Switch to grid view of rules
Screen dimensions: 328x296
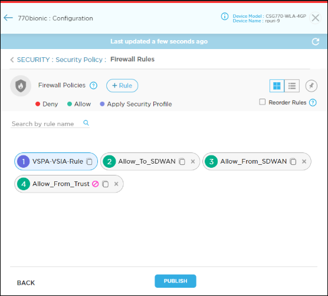(277, 86)
